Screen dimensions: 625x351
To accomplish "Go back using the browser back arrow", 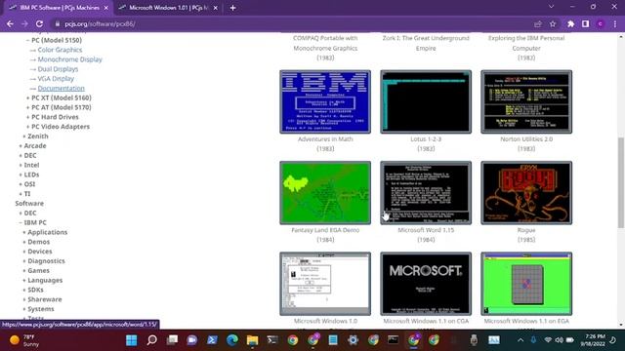I will pos(10,23).
